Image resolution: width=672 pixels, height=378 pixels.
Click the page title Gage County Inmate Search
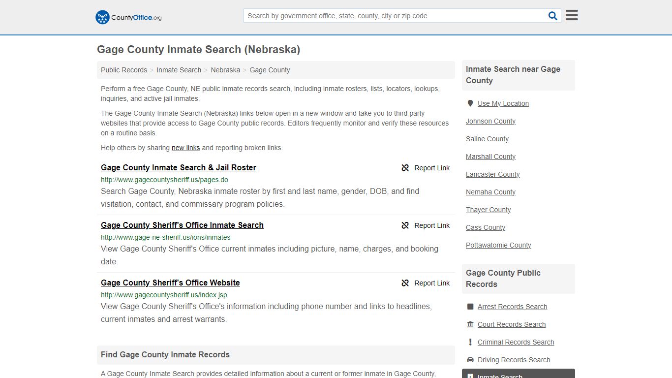point(198,49)
